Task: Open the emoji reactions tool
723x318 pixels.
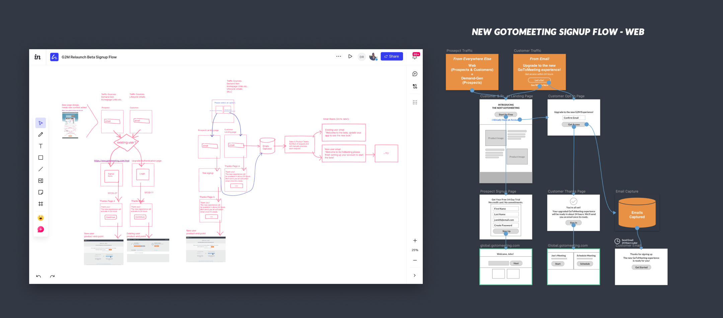Action: [x=41, y=218]
